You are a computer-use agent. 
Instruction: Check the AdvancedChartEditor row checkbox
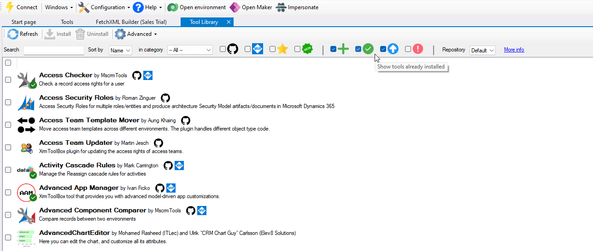[x=8, y=237]
